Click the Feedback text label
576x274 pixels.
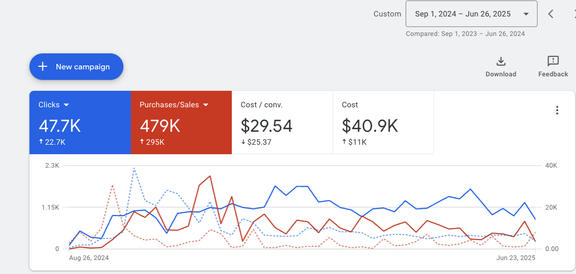click(553, 74)
